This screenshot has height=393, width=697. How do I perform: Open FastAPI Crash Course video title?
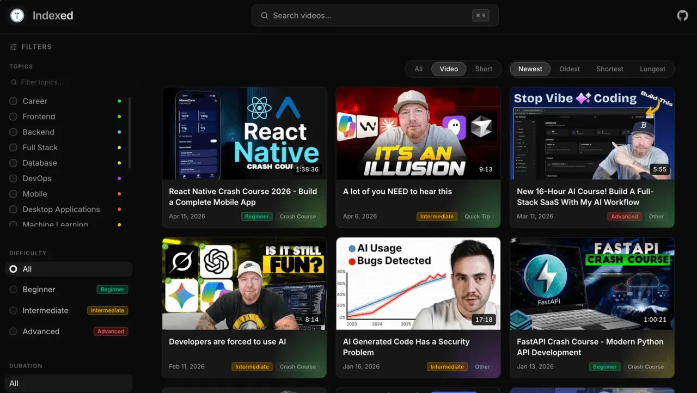click(x=590, y=347)
